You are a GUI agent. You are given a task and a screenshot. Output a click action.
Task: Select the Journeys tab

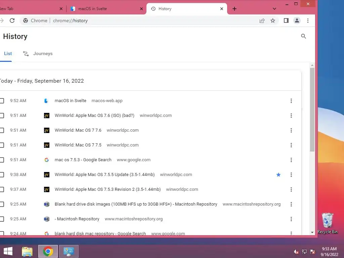pos(38,53)
